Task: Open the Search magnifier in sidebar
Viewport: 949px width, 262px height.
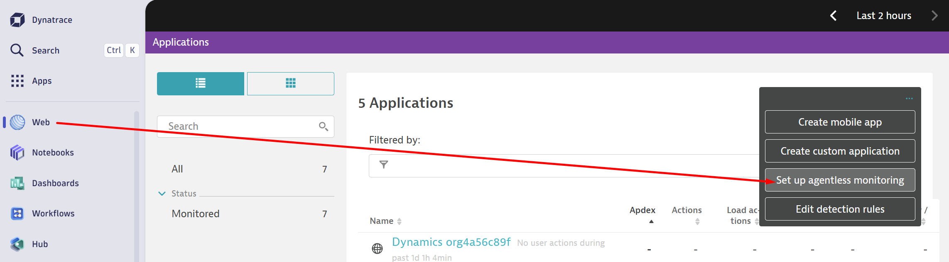Action: tap(17, 50)
